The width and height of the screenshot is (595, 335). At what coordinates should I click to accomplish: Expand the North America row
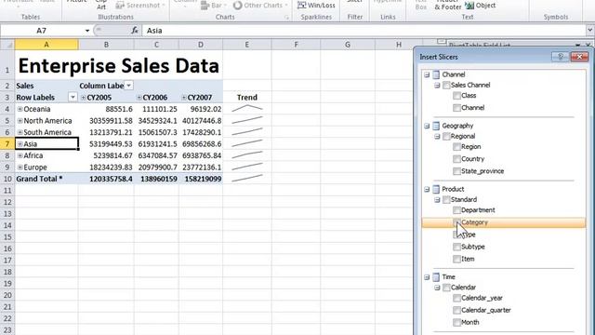[x=20, y=121]
